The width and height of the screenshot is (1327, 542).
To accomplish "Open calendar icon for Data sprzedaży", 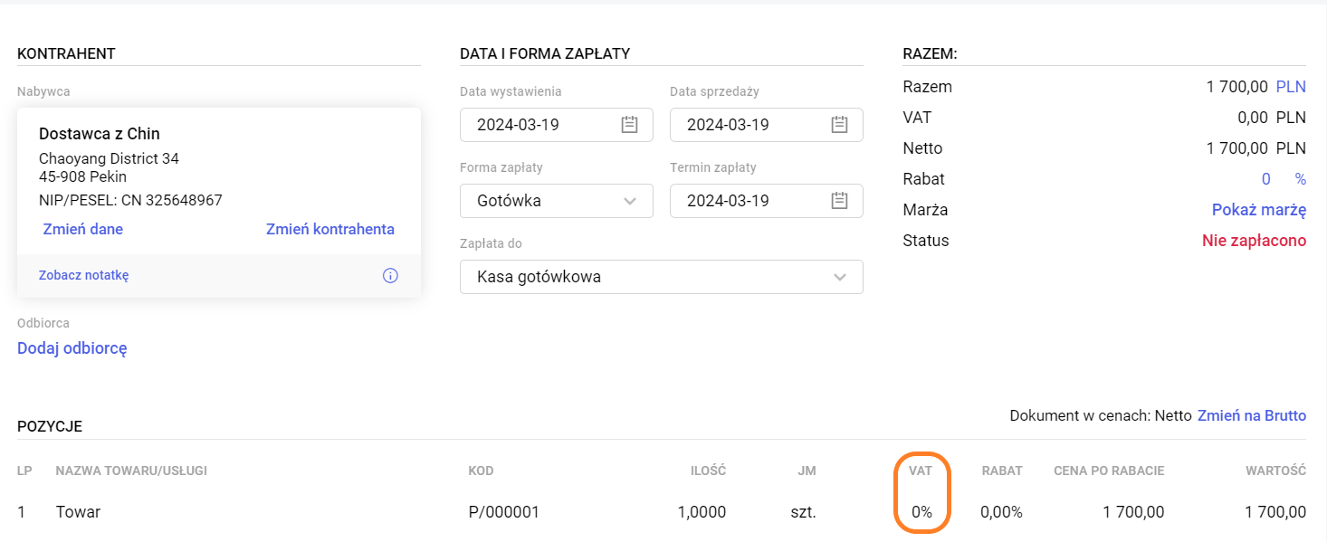I will pyautogui.click(x=840, y=125).
